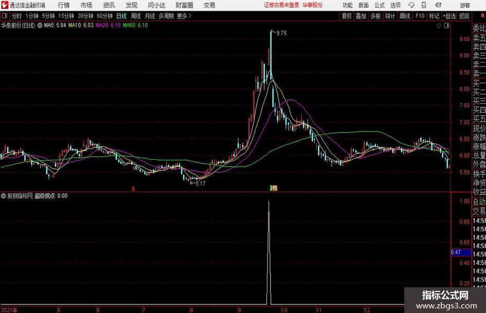This screenshot has height=313, width=486.
Task: Open the 资讯 menu
Action: [x=109, y=5]
